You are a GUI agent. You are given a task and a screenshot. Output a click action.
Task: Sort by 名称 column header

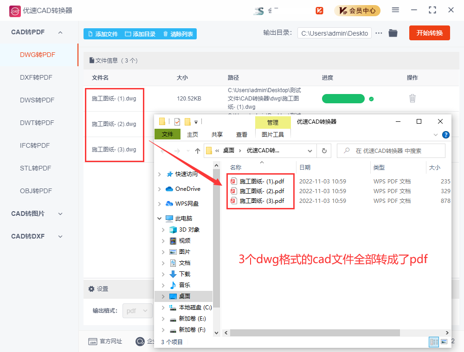[236, 168]
